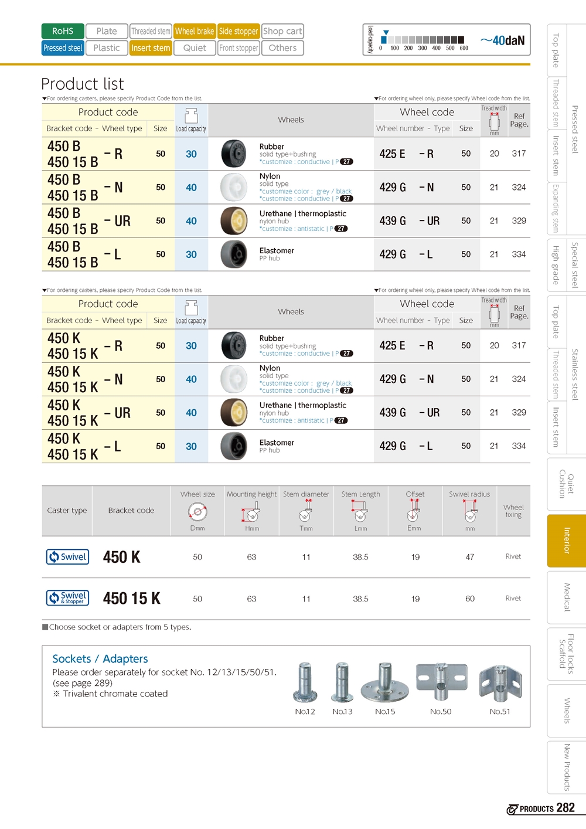Screen dimensions: 586x829
Task: Click the green RoHS tag
Action: 63,31
